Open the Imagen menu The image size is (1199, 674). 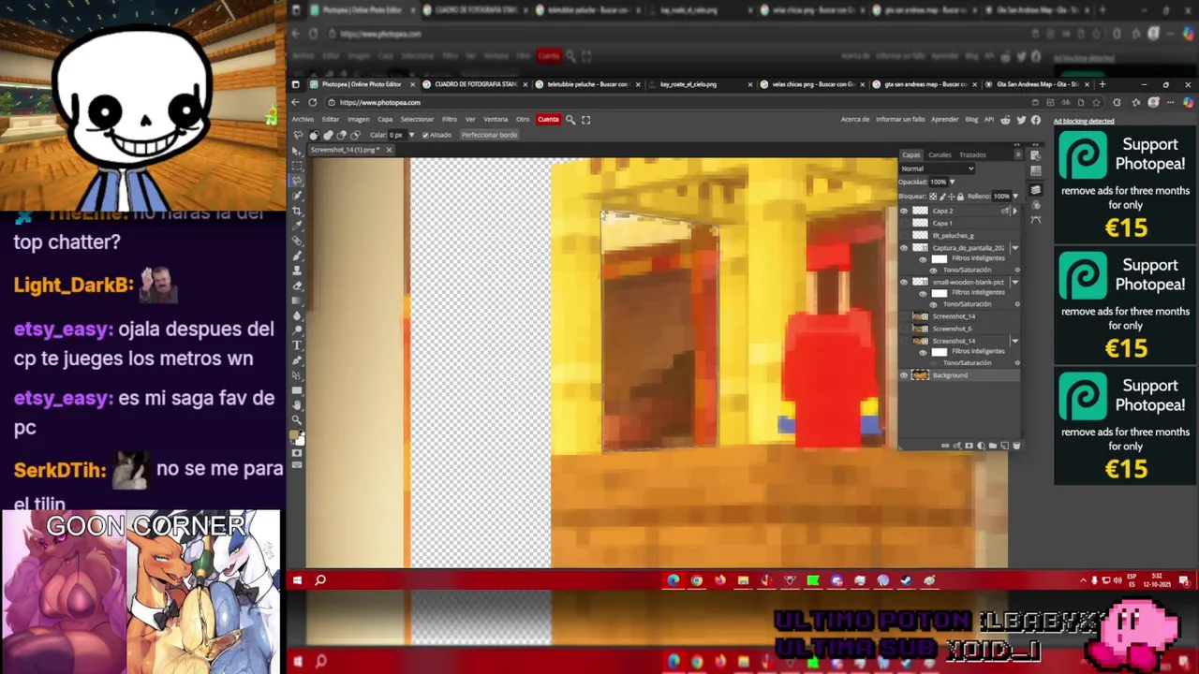click(x=359, y=119)
